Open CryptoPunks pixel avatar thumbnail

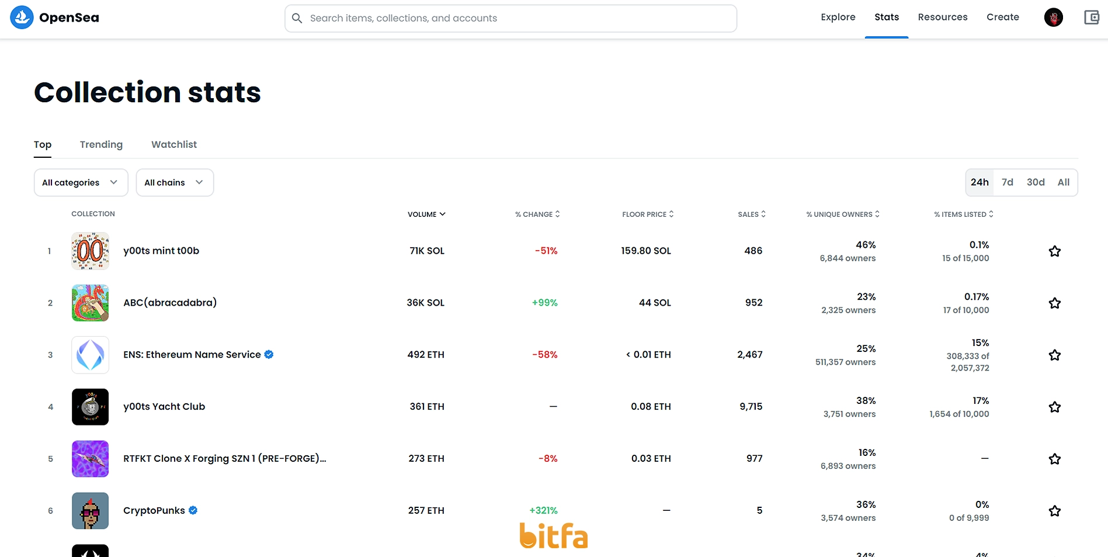tap(90, 511)
